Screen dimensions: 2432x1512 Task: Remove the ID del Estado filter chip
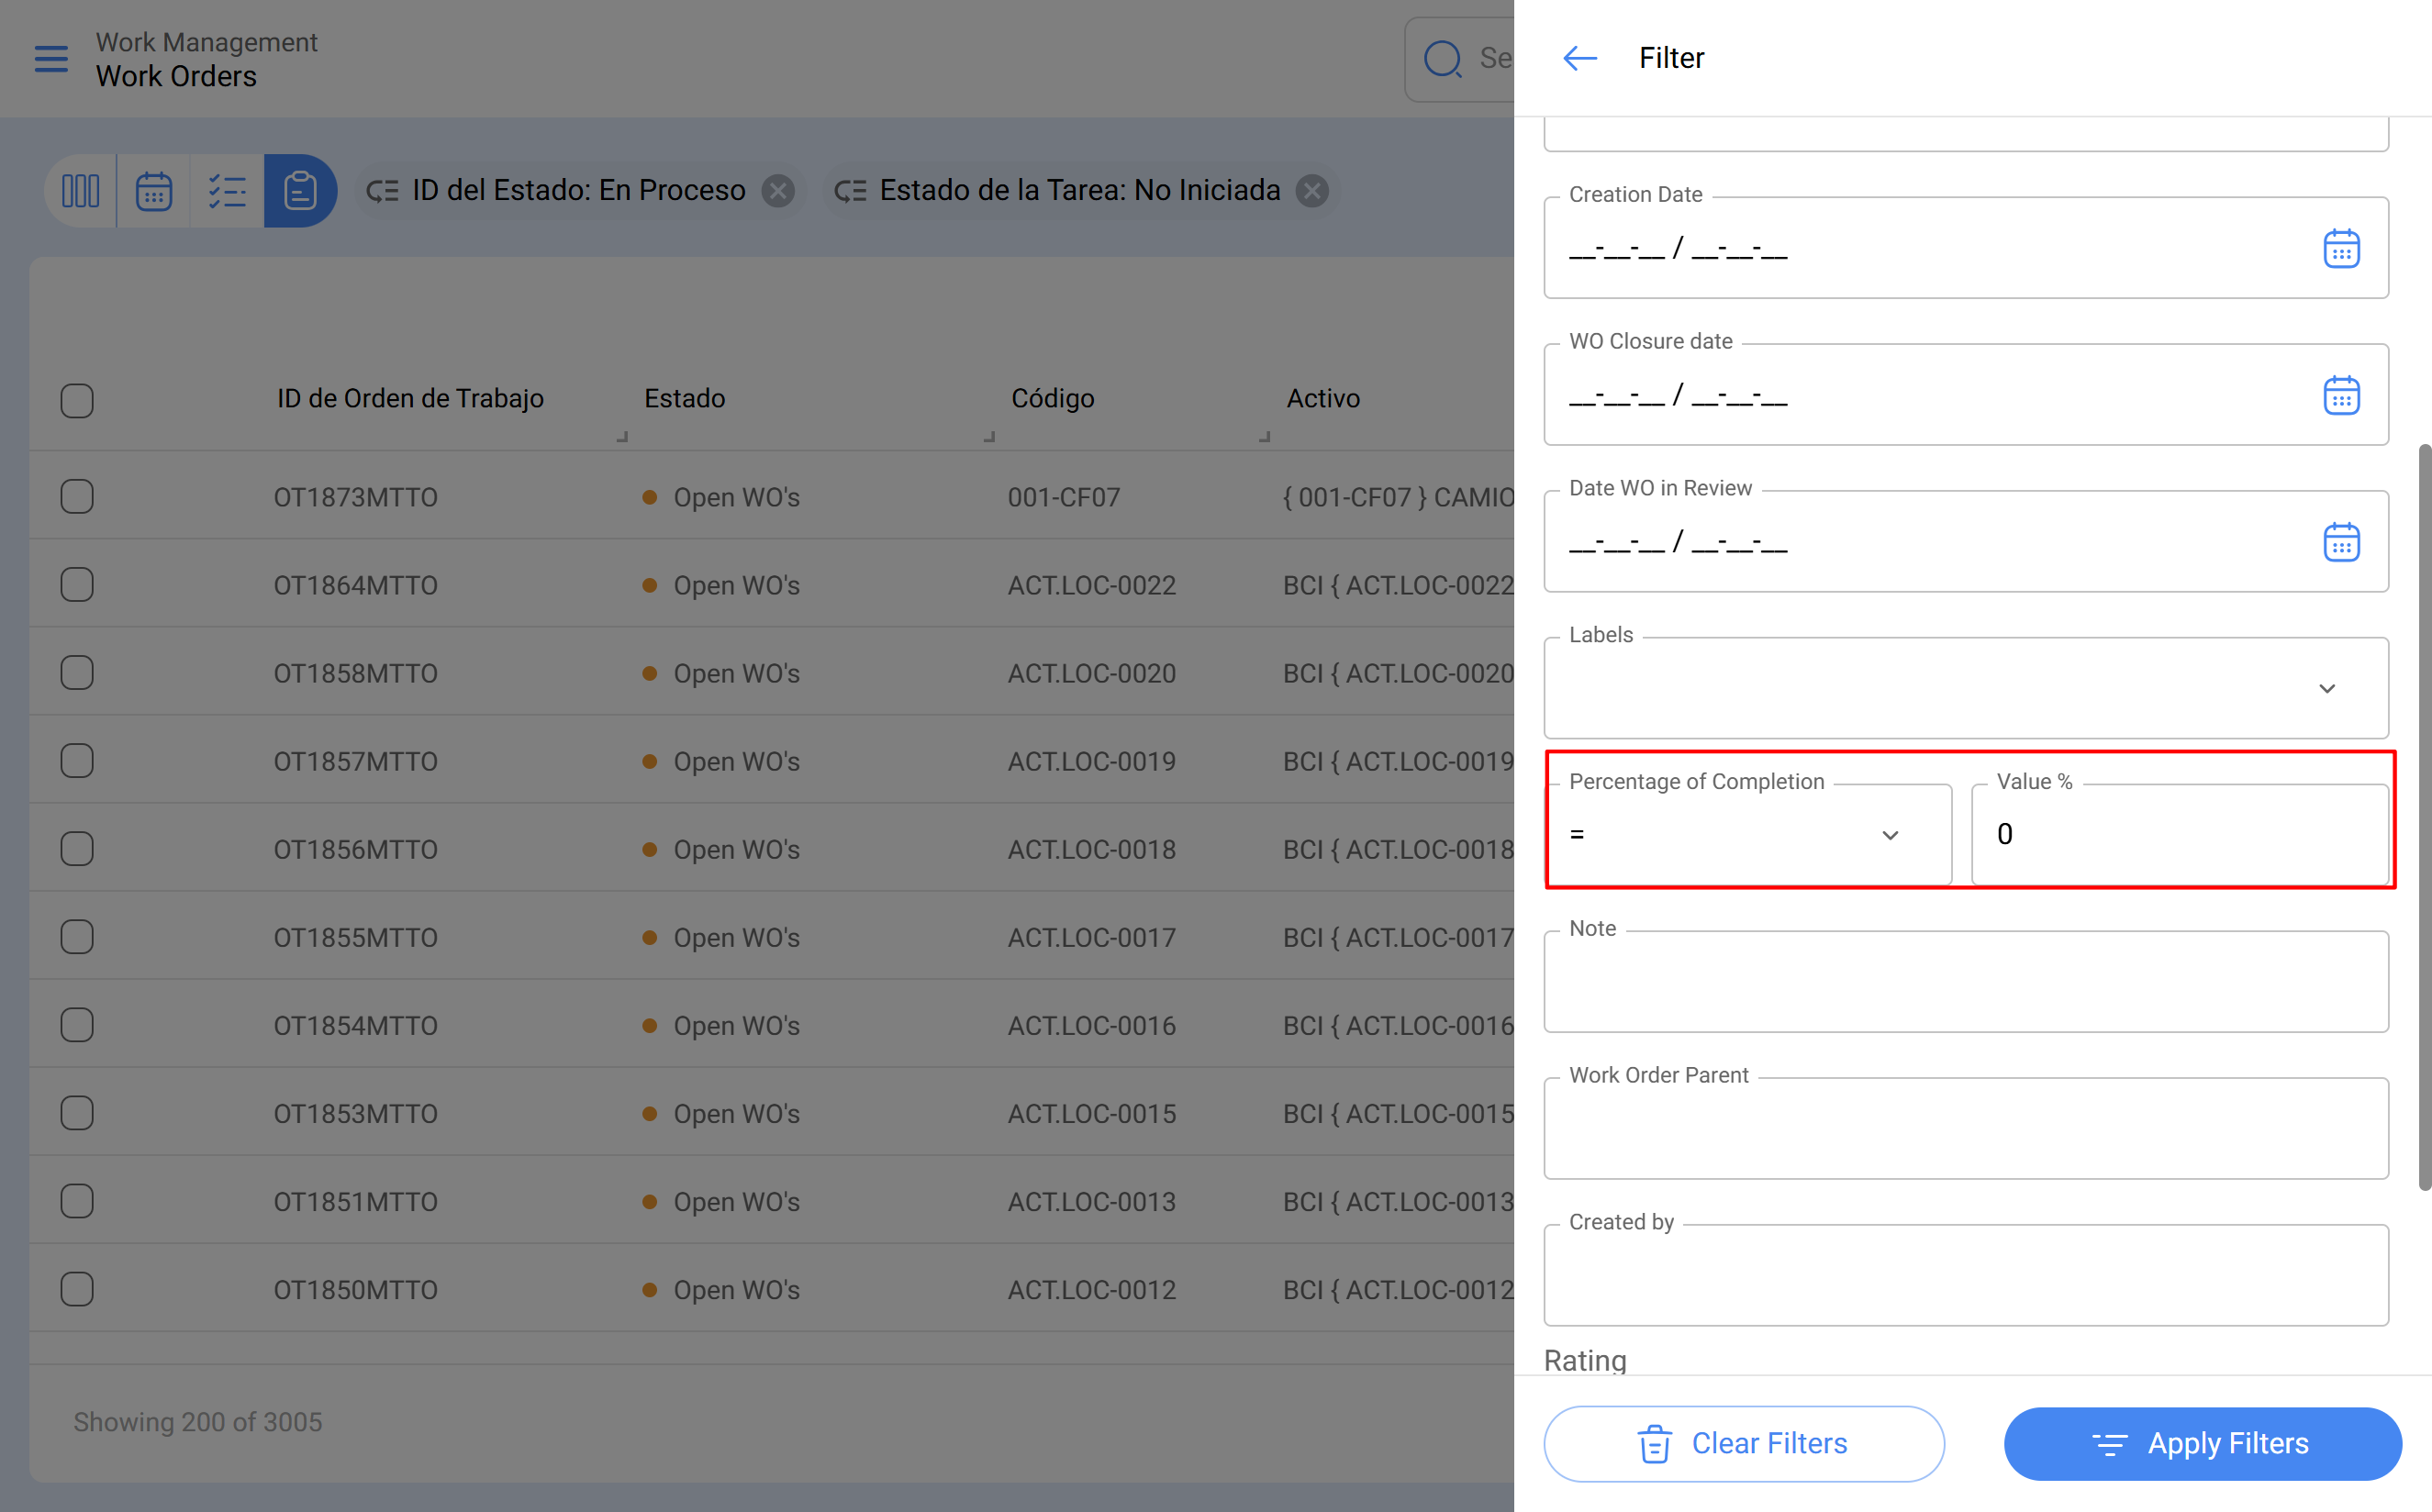coord(778,191)
